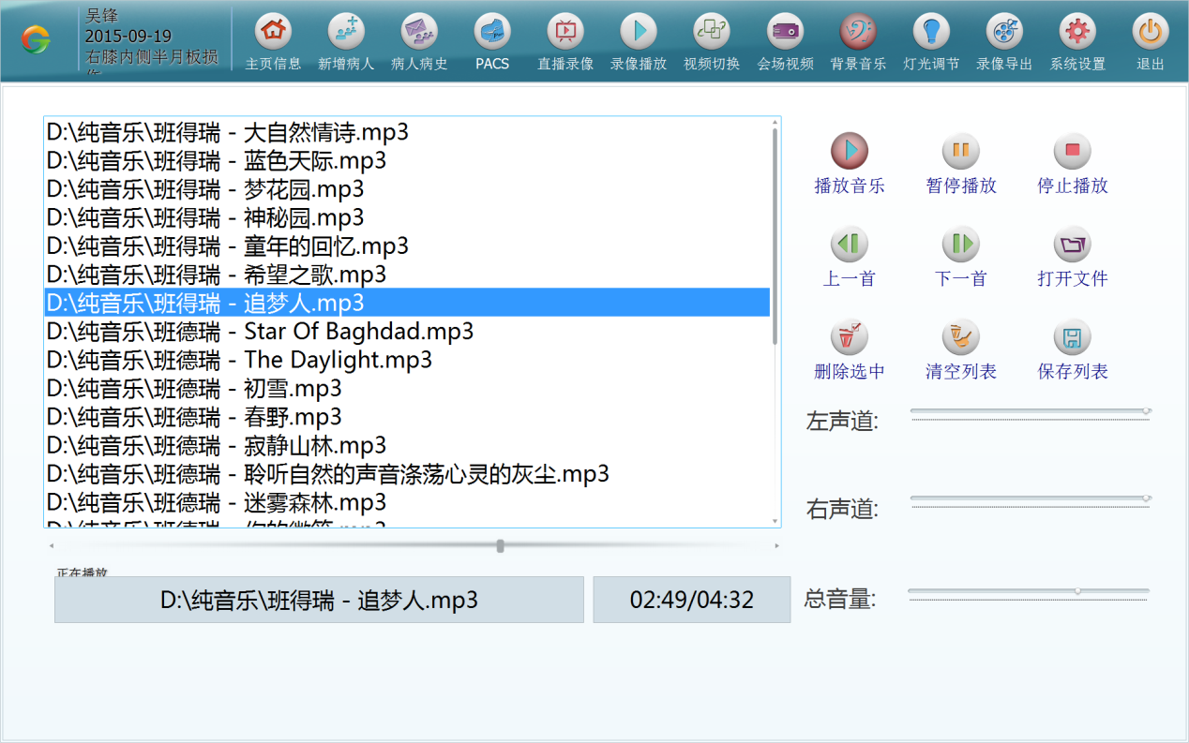This screenshot has height=743, width=1189.
Task: Click the 保存列表 save list icon
Action: (1073, 337)
